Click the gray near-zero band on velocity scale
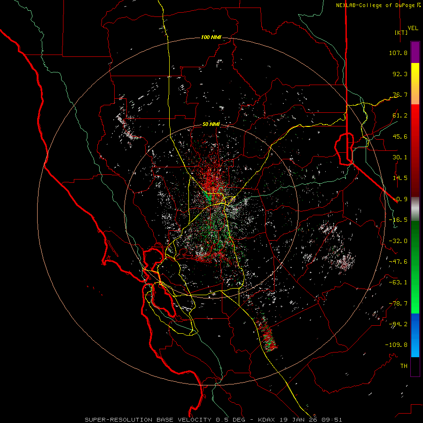The image size is (423, 423). [415, 209]
